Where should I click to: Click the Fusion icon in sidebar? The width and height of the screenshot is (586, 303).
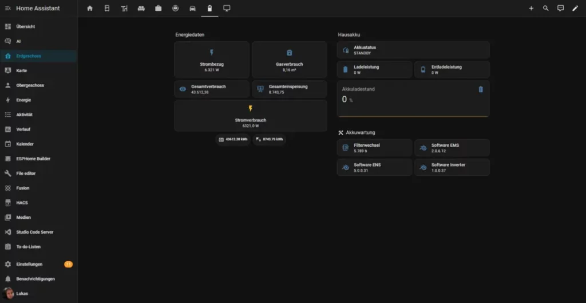8,188
